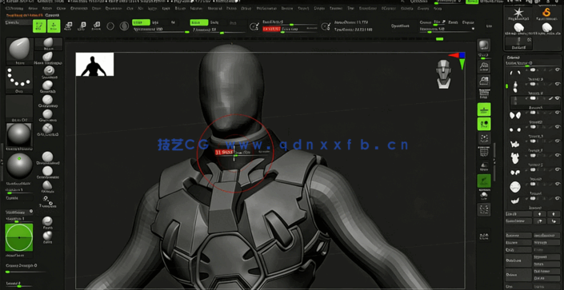Activate the green Edit mode button
The width and height of the screenshot is (564, 290).
39,26
